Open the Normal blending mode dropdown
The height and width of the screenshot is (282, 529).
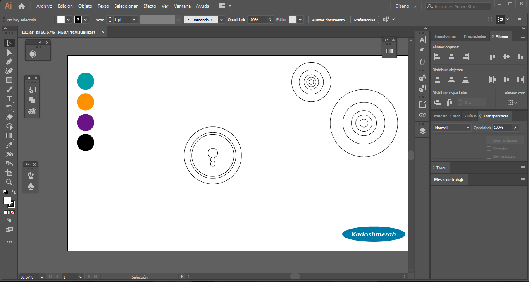tap(452, 128)
